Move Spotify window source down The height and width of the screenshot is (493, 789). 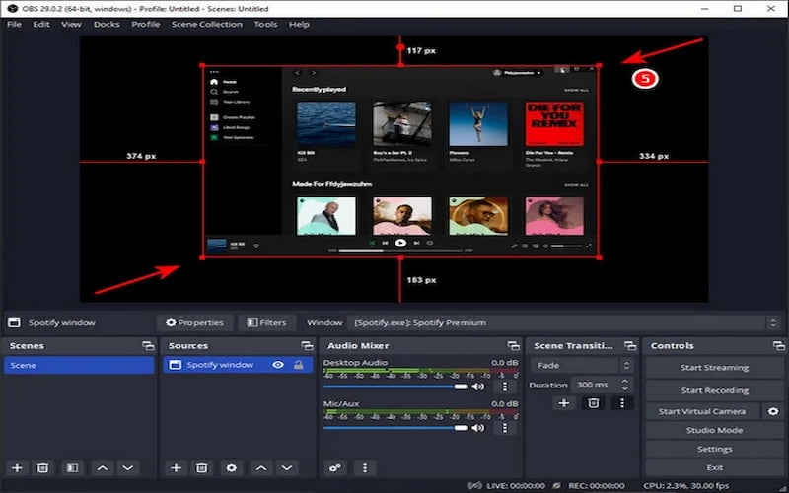click(x=287, y=468)
